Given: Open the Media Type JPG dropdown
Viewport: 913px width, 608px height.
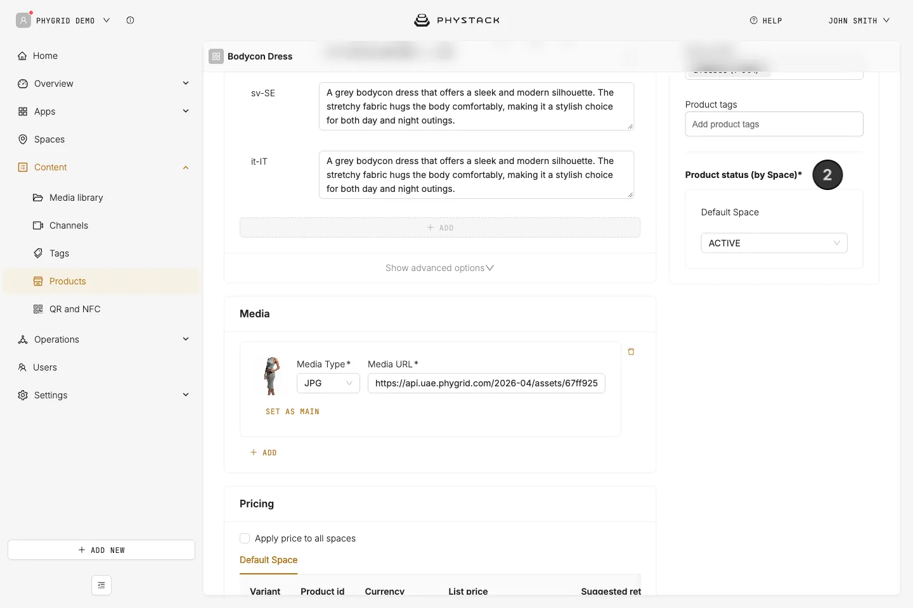Looking at the screenshot, I should point(328,383).
